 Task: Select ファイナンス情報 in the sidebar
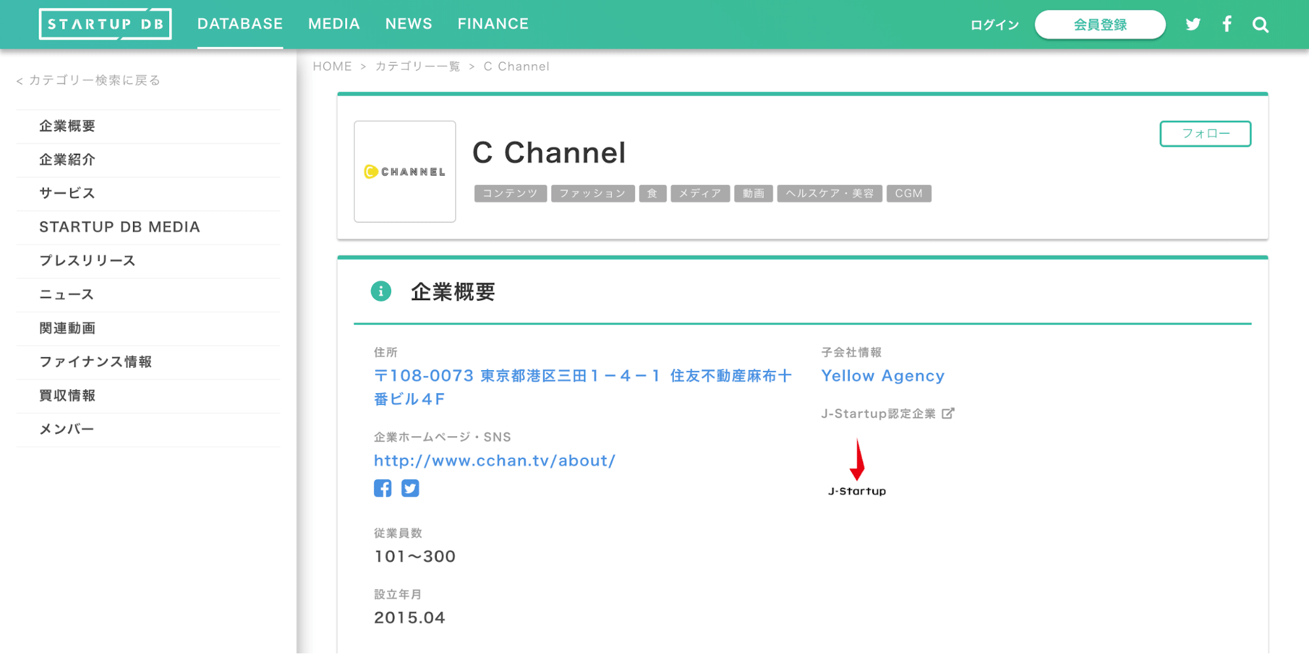click(x=148, y=362)
